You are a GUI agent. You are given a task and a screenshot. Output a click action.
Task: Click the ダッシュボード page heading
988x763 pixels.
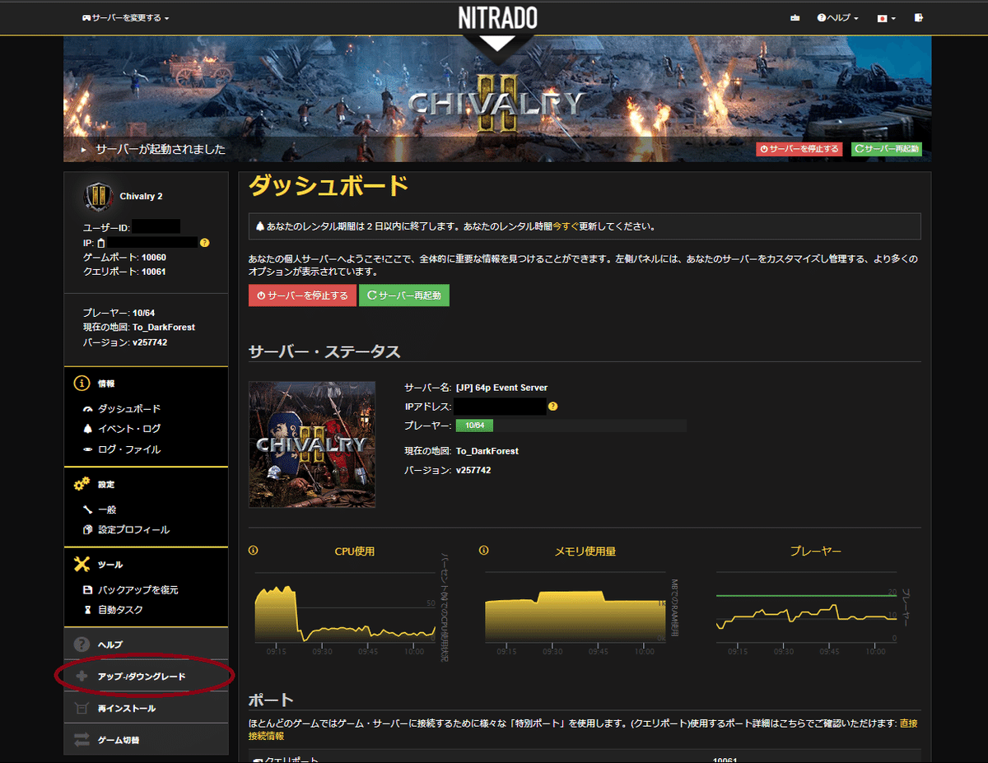(x=329, y=186)
